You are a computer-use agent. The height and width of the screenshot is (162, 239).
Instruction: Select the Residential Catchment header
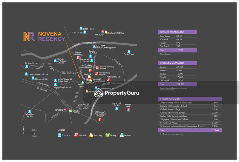(x=177, y=63)
